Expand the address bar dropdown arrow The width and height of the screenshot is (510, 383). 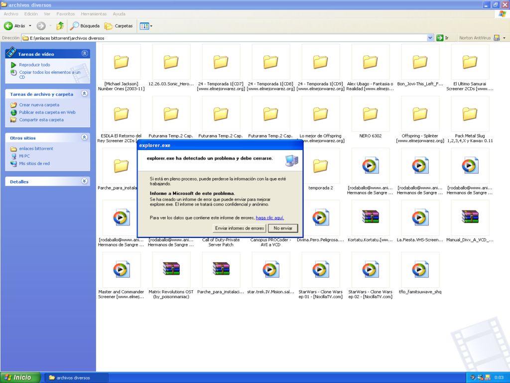point(430,38)
